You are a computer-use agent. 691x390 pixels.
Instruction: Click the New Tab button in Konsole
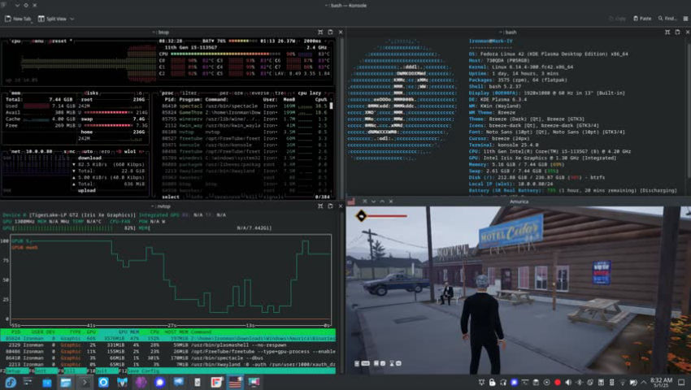click(x=18, y=19)
